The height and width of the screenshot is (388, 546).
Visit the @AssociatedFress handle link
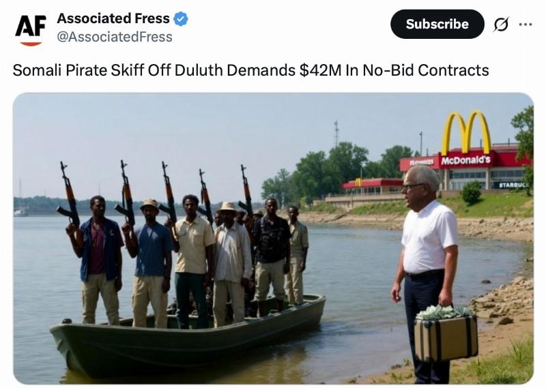115,37
